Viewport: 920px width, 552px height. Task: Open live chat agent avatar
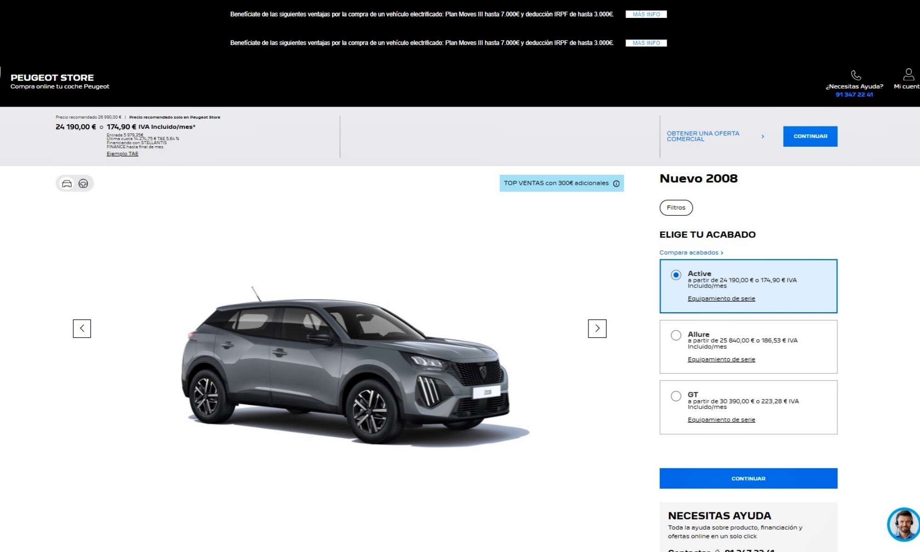[x=903, y=524]
